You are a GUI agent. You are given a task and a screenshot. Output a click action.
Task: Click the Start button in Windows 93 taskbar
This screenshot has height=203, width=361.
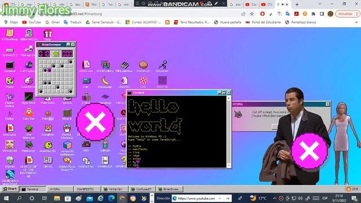click(10, 189)
